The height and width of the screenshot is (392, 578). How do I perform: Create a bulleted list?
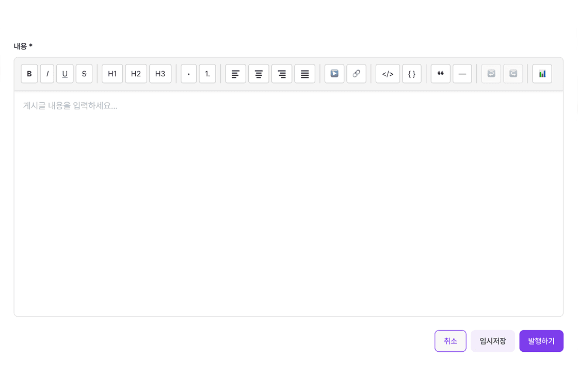[x=188, y=74]
